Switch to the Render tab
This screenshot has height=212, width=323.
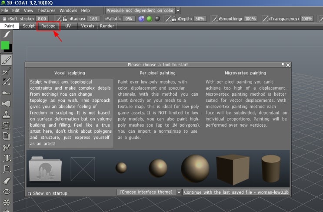107,26
